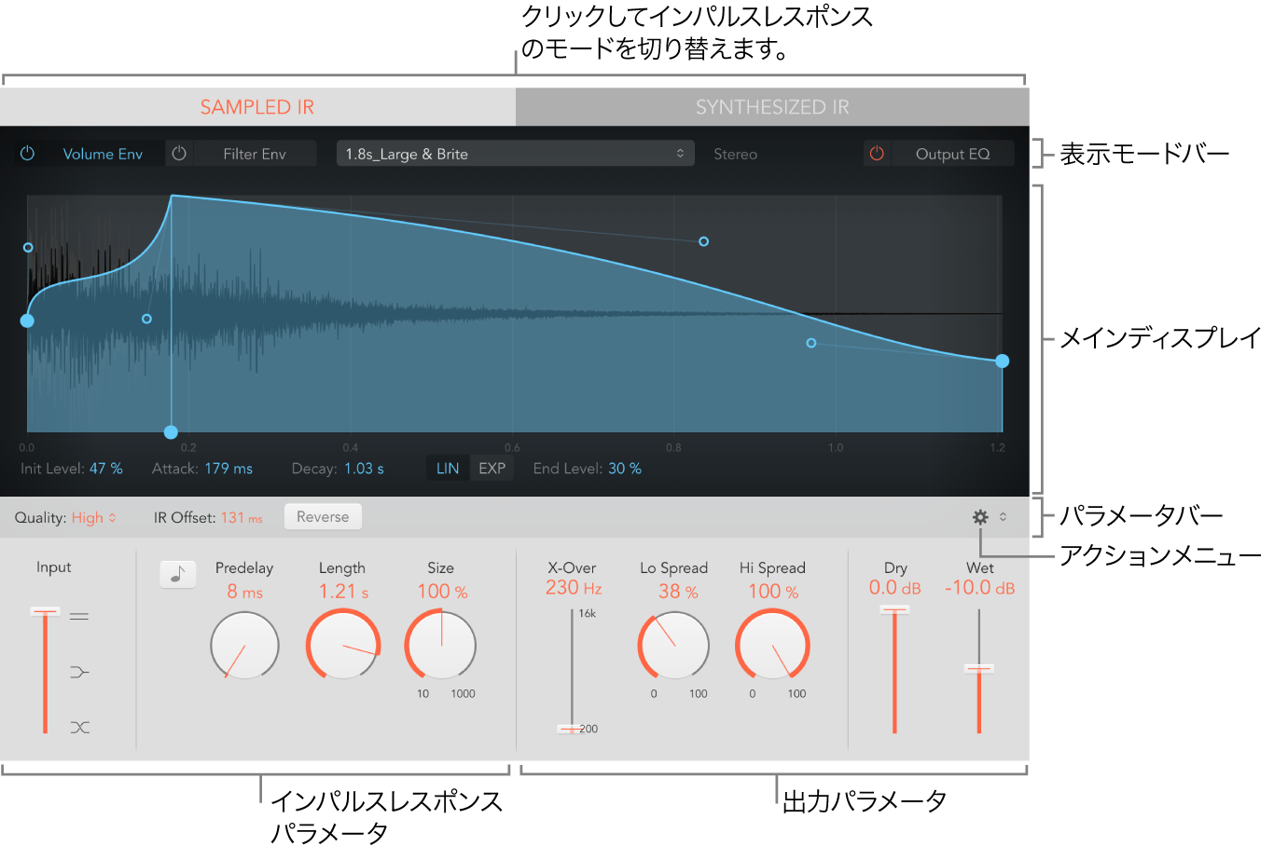Enable the Output EQ power button

(877, 153)
